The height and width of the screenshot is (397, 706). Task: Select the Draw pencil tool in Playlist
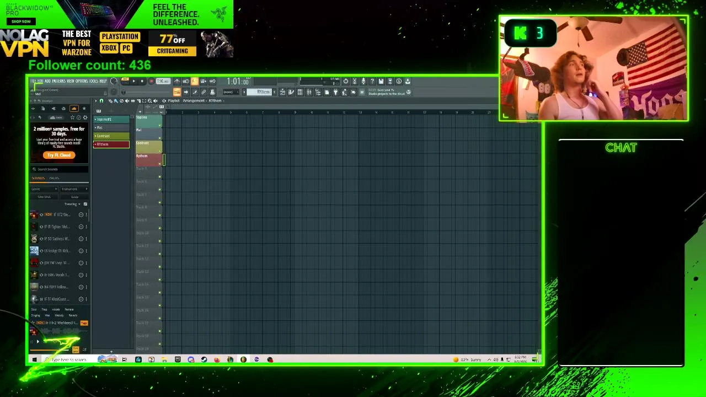tap(110, 101)
